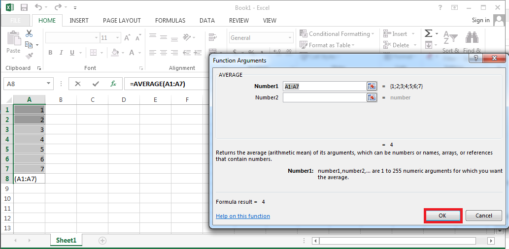Screen dimensions: 509x249
Task: Click the Borders grid icon
Action: (x=93, y=53)
